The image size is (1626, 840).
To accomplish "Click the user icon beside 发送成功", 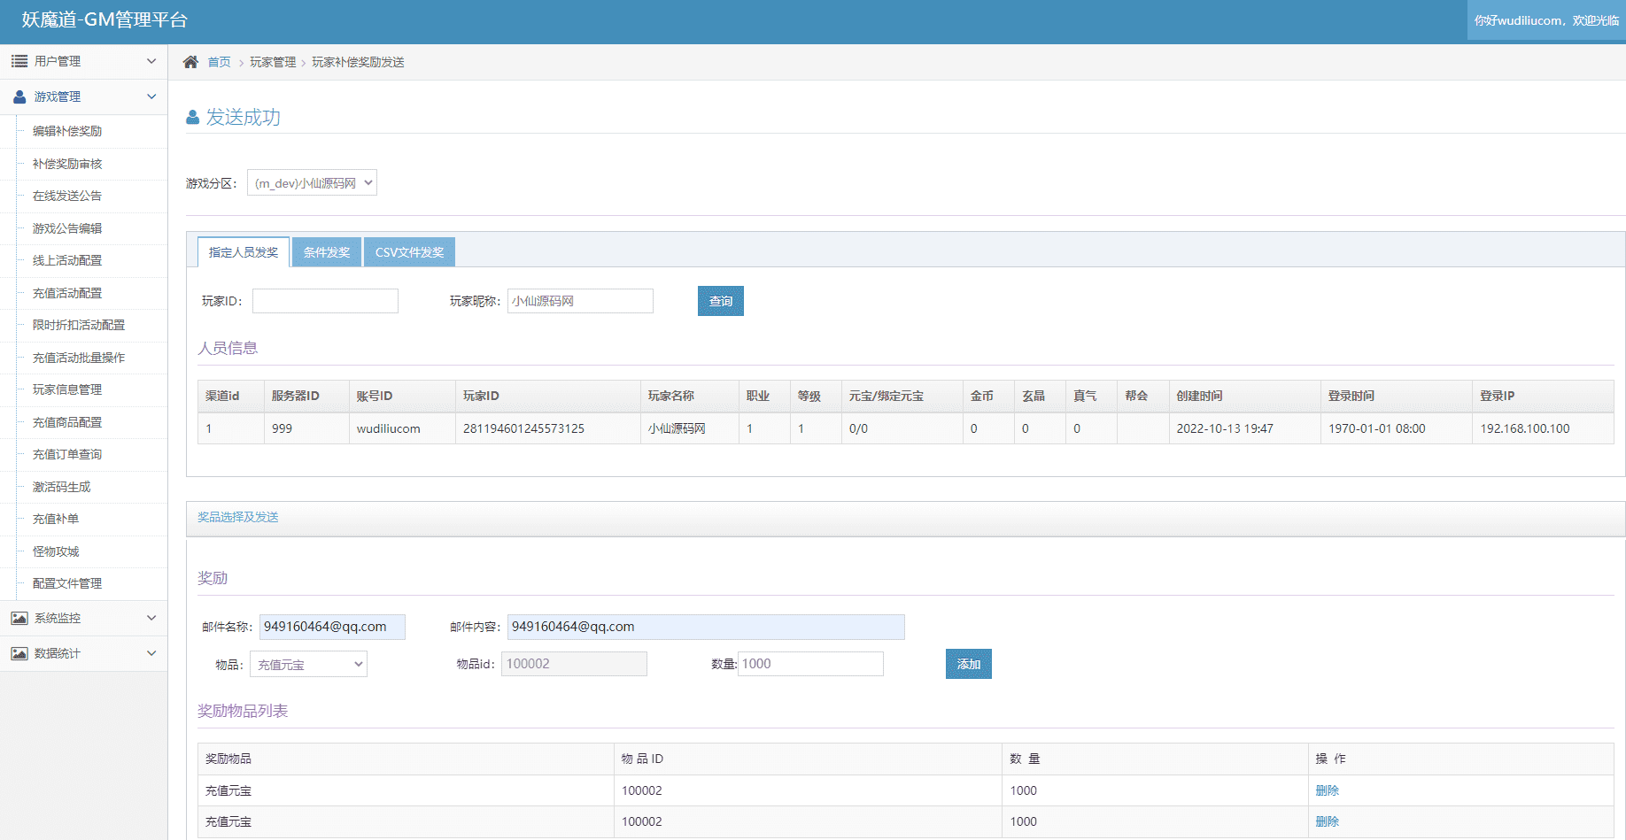I will (x=193, y=118).
